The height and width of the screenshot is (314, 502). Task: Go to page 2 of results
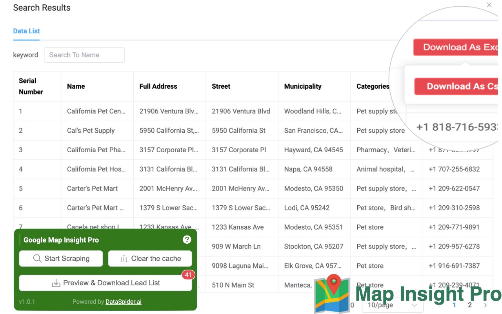coord(470,305)
